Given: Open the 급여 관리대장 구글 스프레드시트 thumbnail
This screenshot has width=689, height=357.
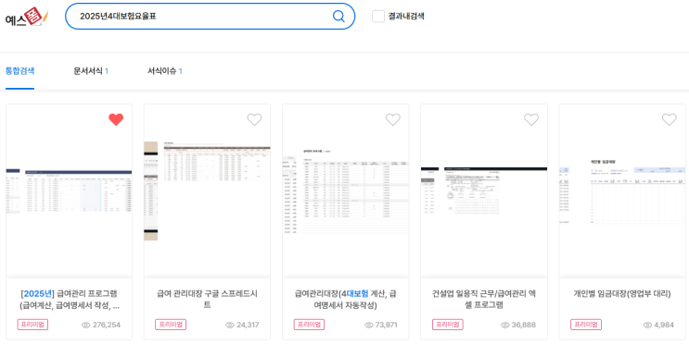Looking at the screenshot, I should coord(207,191).
